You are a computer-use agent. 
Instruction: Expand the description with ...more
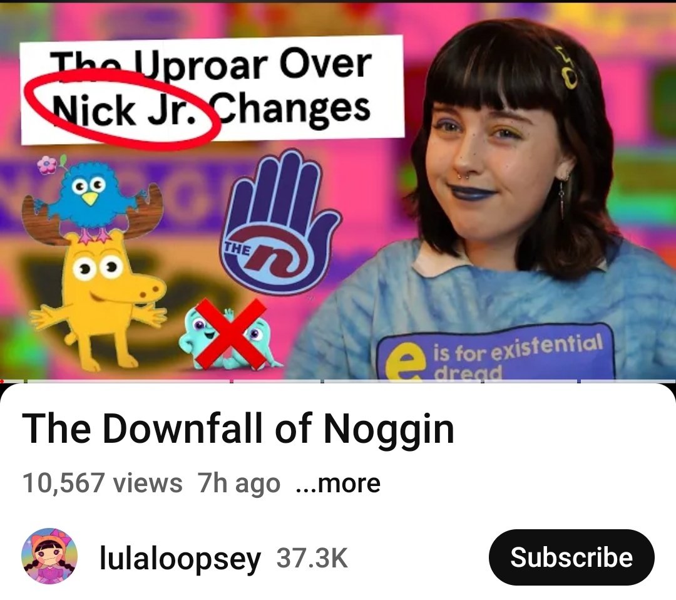click(339, 483)
